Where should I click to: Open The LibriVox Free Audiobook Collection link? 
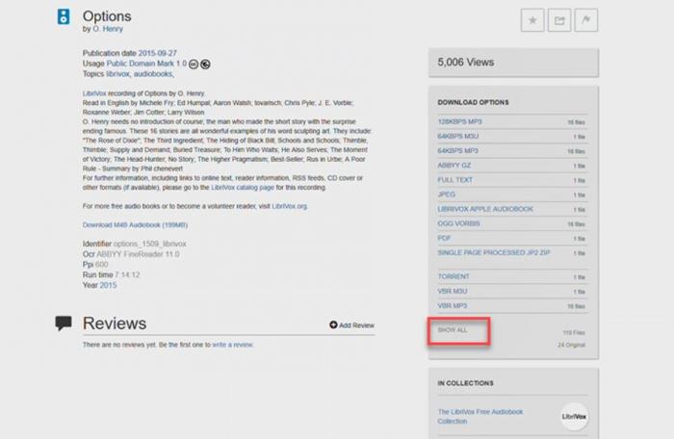(x=480, y=416)
